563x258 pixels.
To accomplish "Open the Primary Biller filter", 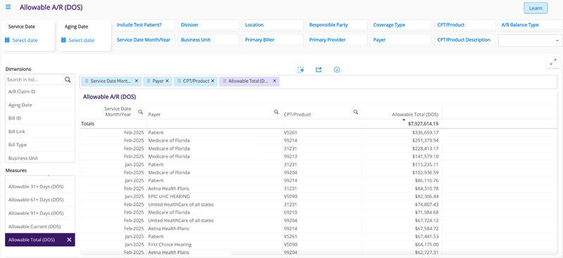I will 273,40.
